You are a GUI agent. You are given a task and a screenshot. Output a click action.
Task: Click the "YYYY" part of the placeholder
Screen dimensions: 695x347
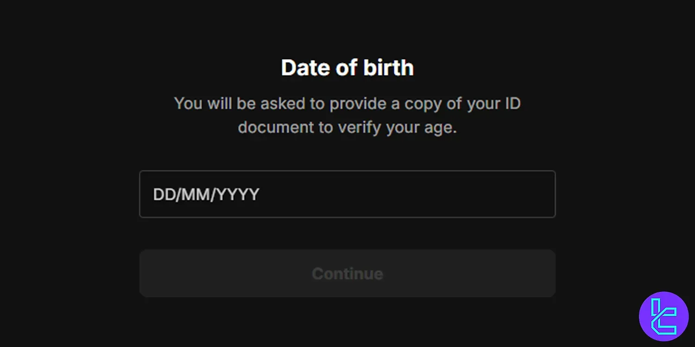[238, 194]
